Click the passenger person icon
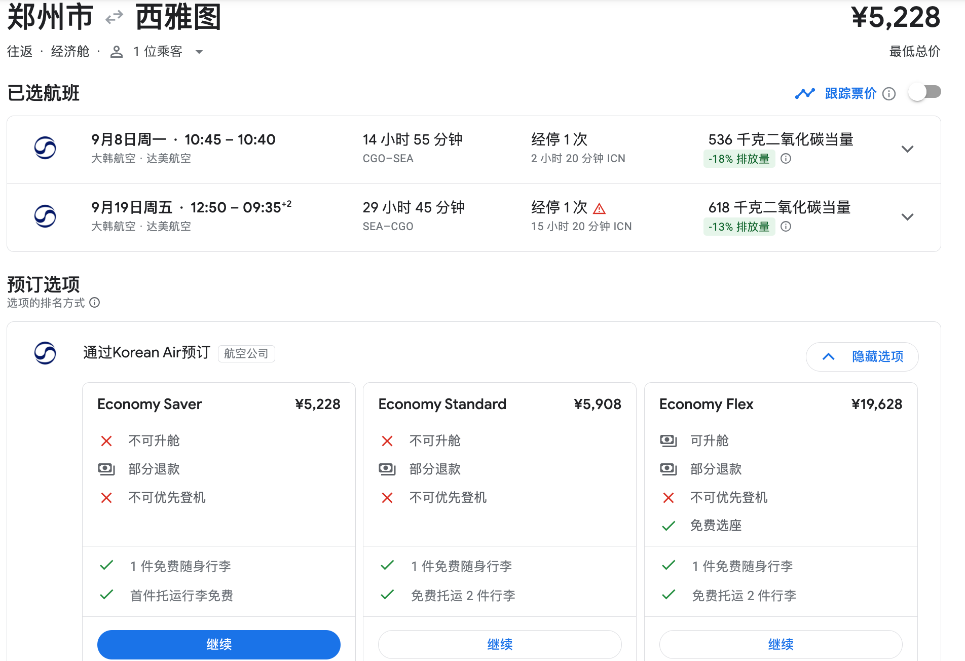965x661 pixels. [117, 52]
